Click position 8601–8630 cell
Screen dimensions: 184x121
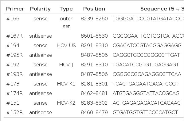[x=94, y=36]
